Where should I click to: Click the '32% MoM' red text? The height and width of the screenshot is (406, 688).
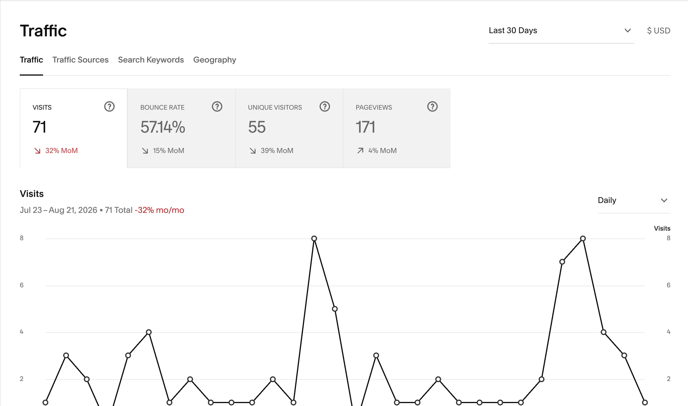pyautogui.click(x=61, y=151)
